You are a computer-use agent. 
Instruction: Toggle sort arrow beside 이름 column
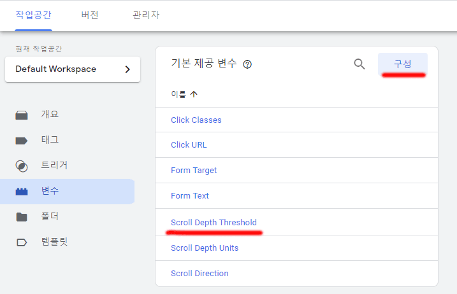coord(194,94)
